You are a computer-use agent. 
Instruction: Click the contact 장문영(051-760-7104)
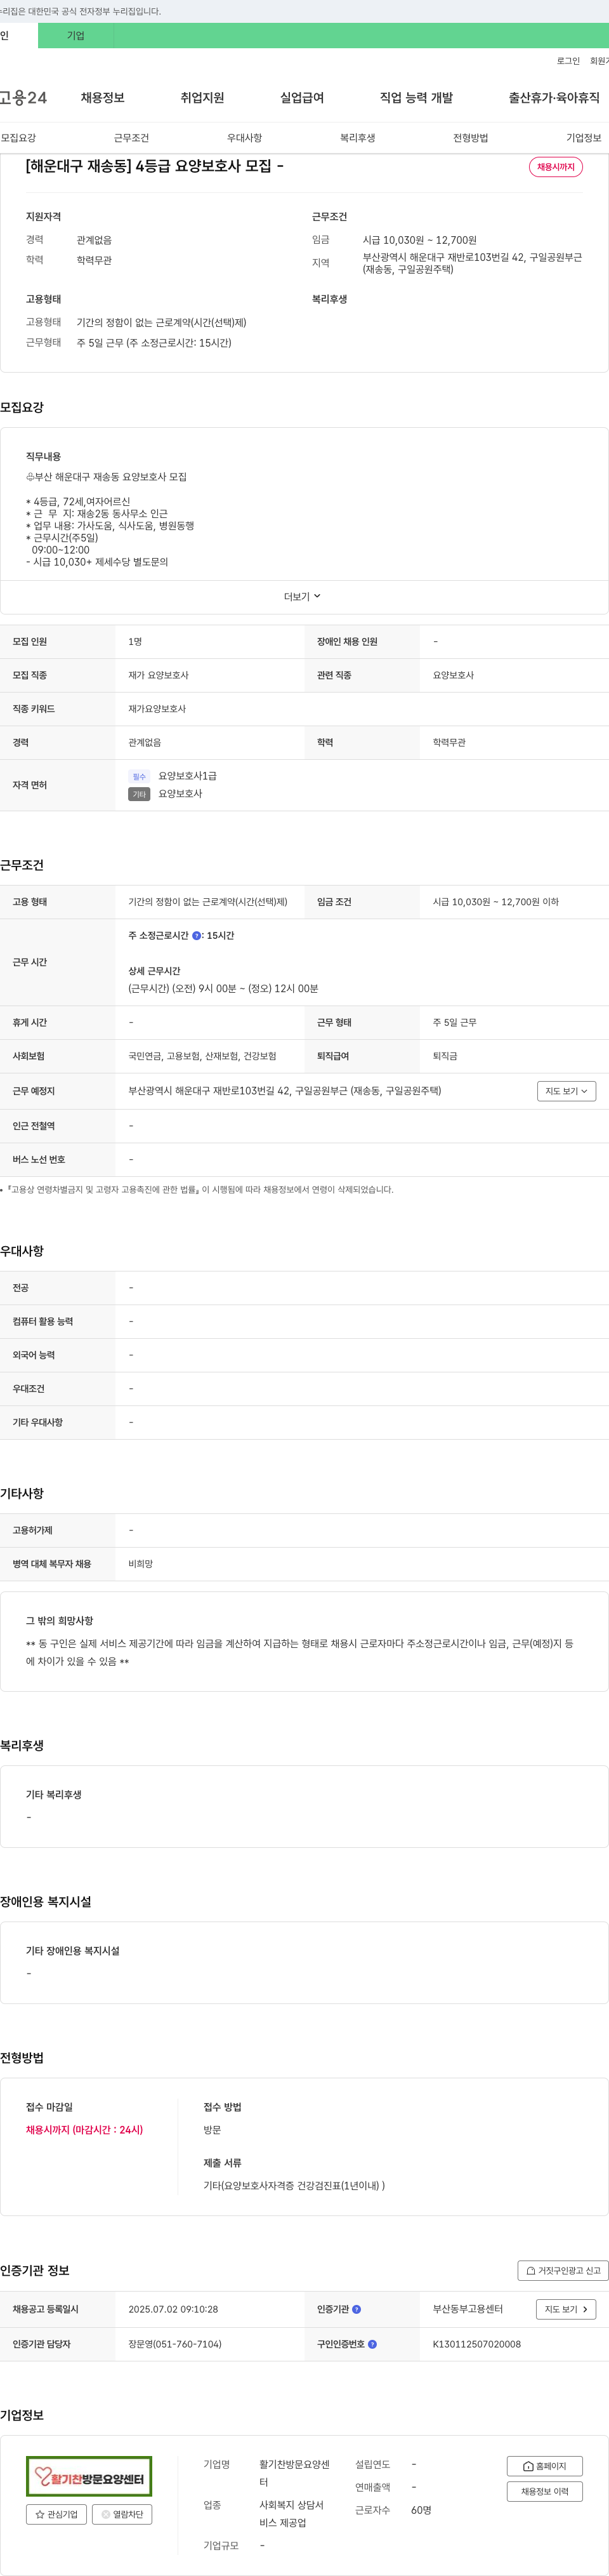tap(175, 2344)
